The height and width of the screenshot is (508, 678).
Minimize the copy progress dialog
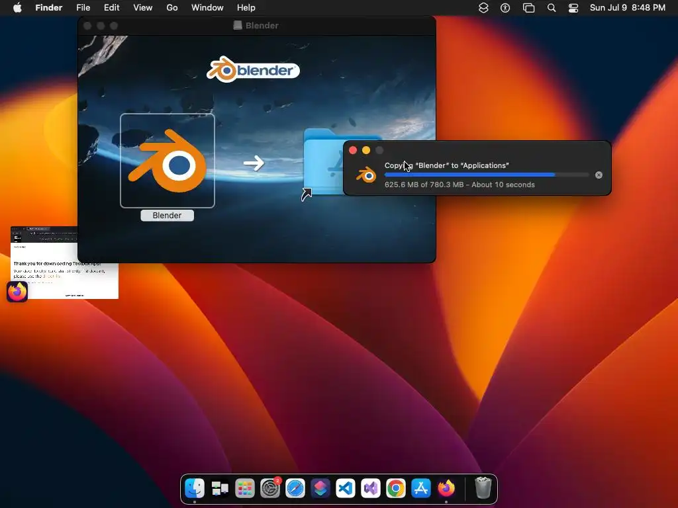click(x=365, y=150)
